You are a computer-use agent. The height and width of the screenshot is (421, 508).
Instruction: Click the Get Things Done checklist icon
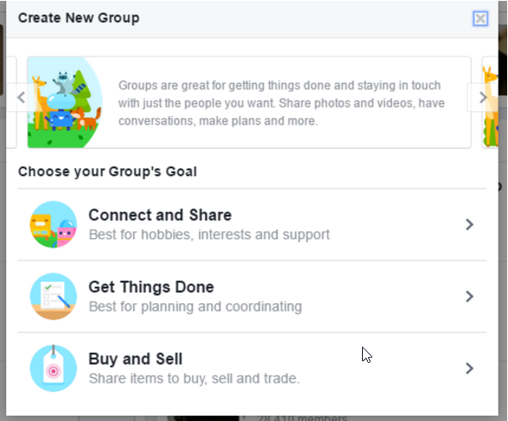tap(54, 296)
